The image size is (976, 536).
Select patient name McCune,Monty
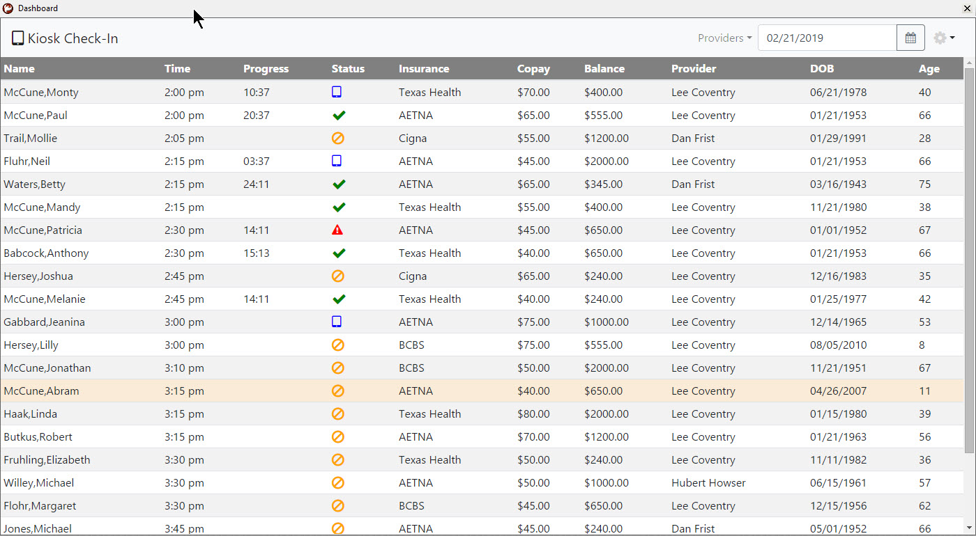[41, 92]
